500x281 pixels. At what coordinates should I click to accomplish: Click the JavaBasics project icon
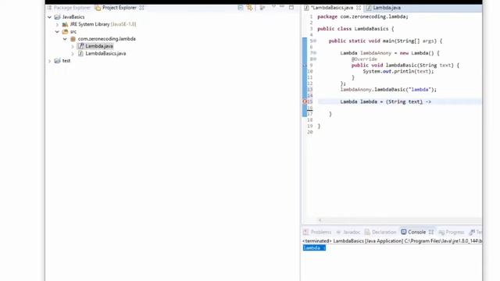[57, 17]
